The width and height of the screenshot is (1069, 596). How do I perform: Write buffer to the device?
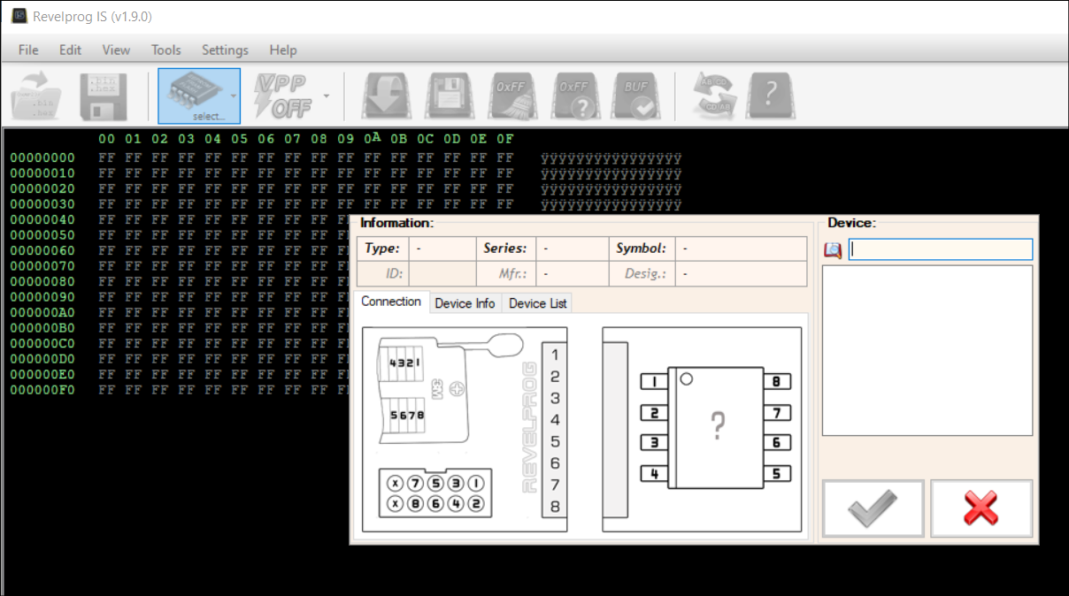(448, 93)
